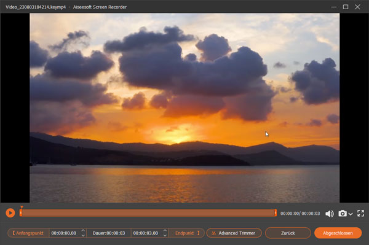Click the start time field 00:00:00.00
Viewport: 369px width, 245px height.
(x=64, y=233)
